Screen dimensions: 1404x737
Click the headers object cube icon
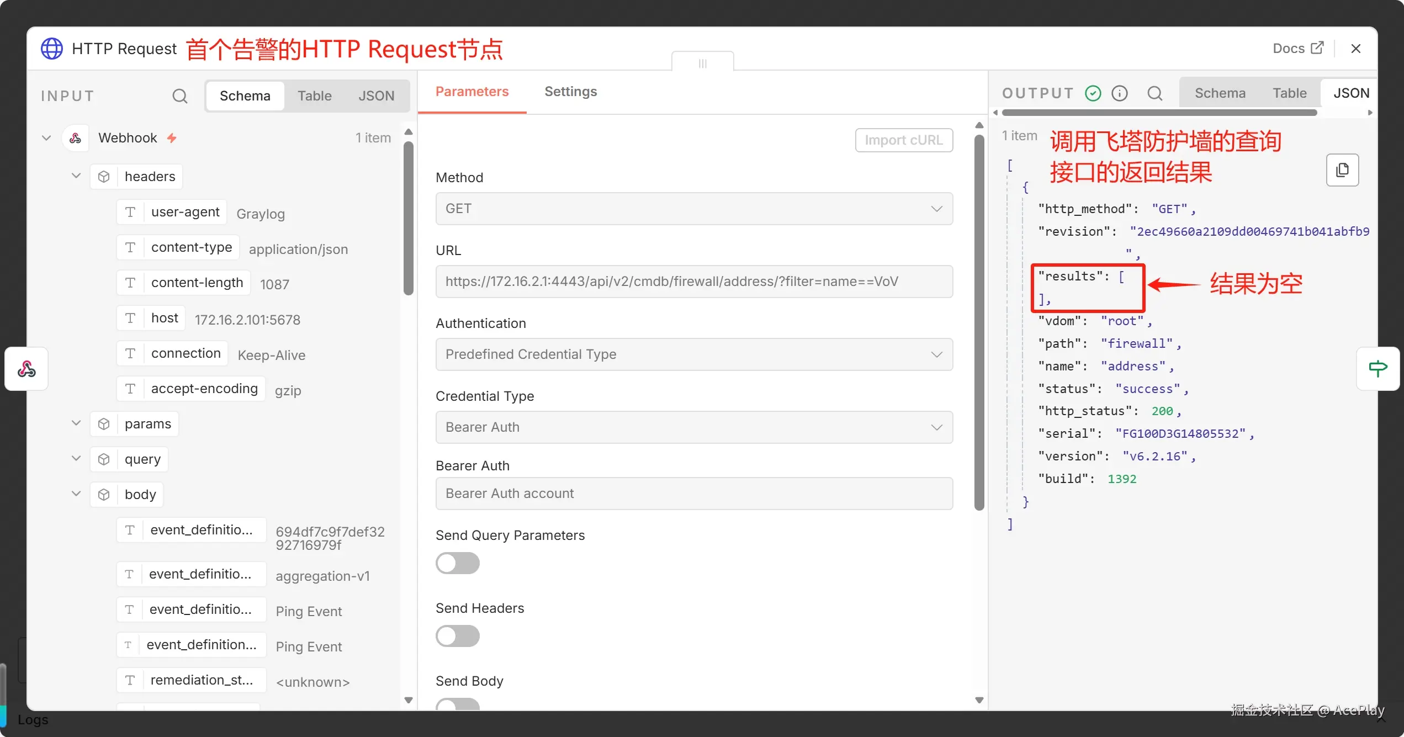click(104, 177)
